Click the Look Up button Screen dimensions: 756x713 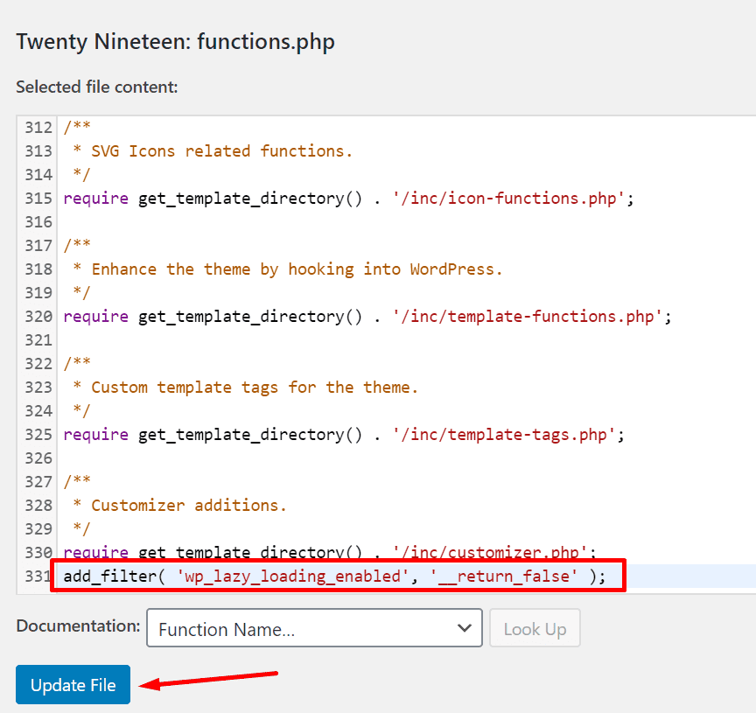click(535, 628)
